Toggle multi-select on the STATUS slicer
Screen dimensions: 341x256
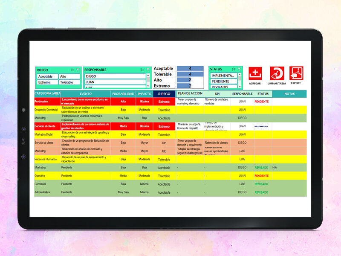[234, 69]
